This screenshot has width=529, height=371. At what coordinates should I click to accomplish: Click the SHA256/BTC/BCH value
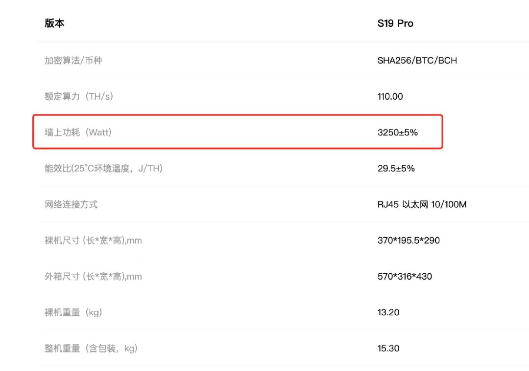pos(417,61)
